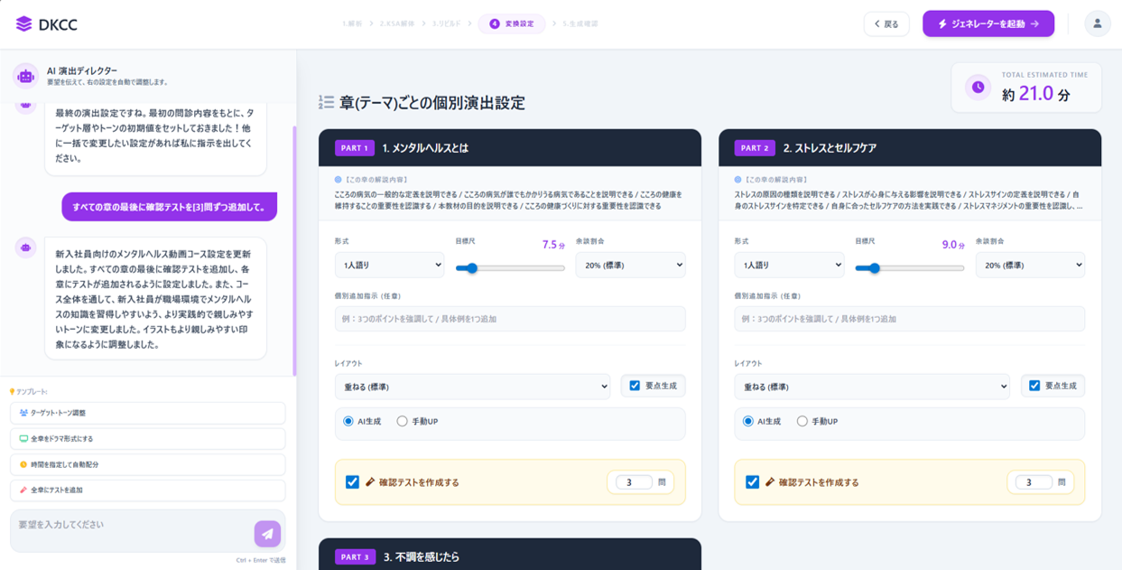Uncheck 確認テストを作成する in PART 1
The height and width of the screenshot is (570, 1122).
tap(352, 482)
